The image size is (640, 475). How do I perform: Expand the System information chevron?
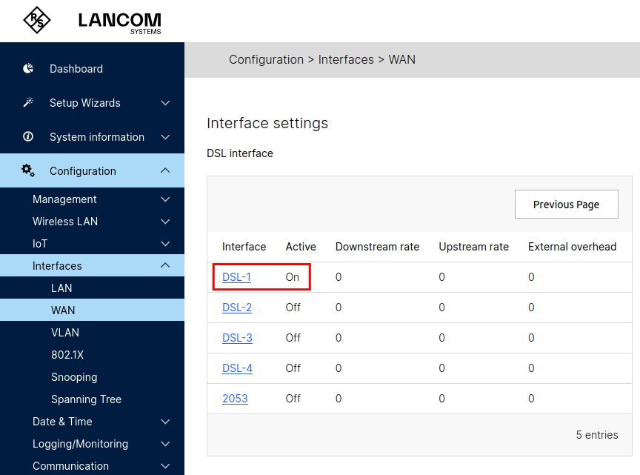pyautogui.click(x=165, y=137)
